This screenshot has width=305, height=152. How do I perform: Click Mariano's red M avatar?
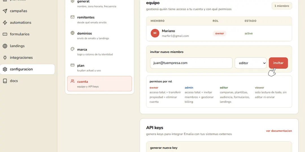[x=155, y=33]
